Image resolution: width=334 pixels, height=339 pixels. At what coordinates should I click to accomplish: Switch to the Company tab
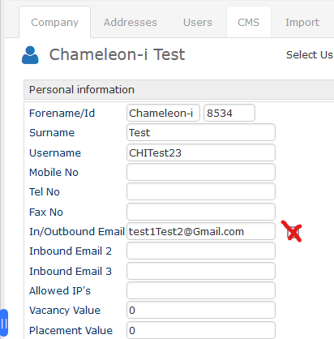[54, 23]
